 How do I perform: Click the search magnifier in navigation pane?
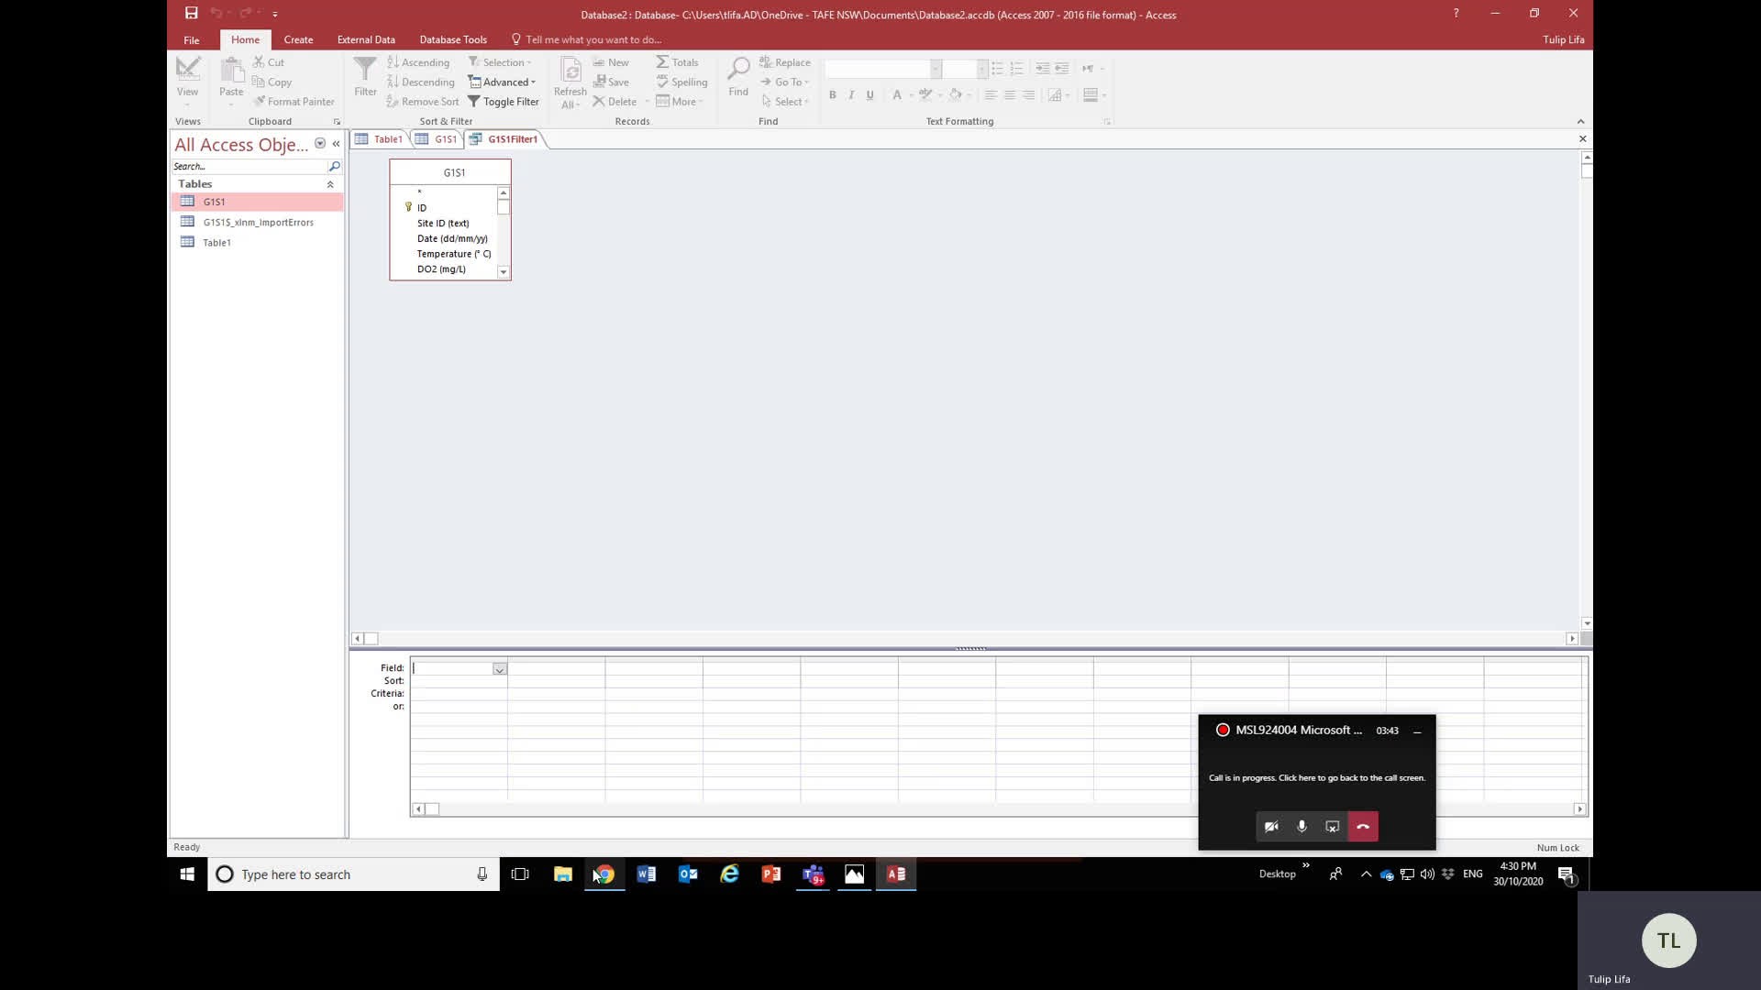point(335,167)
